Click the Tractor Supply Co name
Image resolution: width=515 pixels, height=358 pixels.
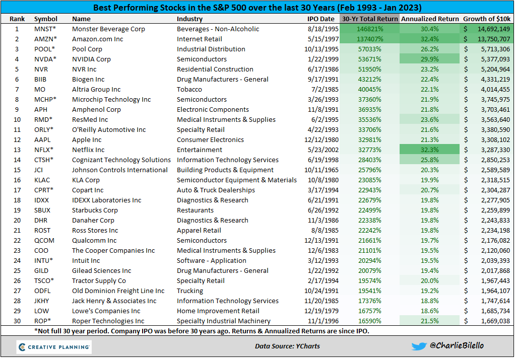tap(99, 281)
